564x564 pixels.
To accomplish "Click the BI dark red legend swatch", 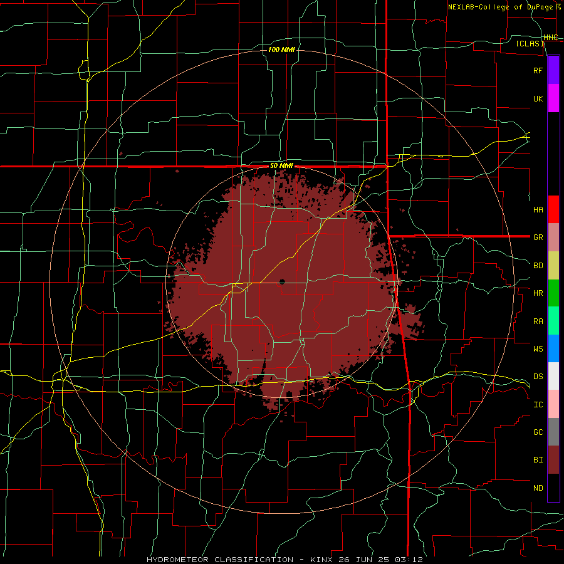I will (553, 460).
